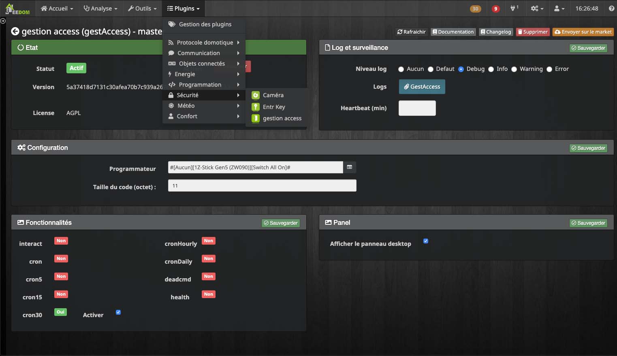The height and width of the screenshot is (356, 617).
Task: Click the small circle arrow icon at left edge
Action: pyautogui.click(x=3, y=21)
